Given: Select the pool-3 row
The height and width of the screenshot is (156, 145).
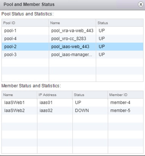Looking at the screenshot, I should pyautogui.click(x=72, y=55).
